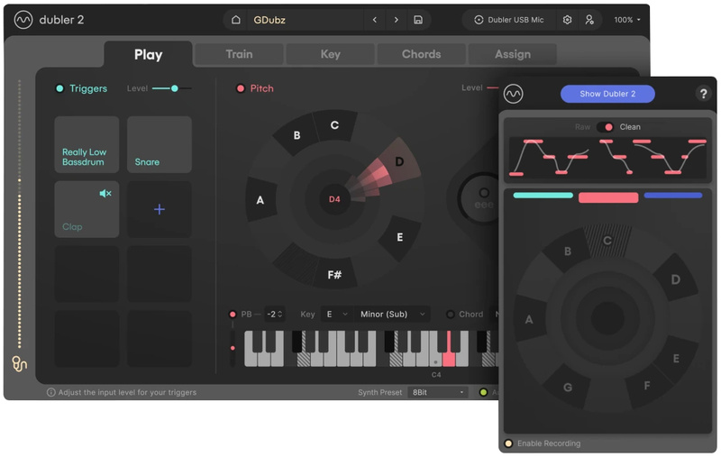This screenshot has height=457, width=721.
Task: Open the Minor (Sub) scale dropdown
Action: (392, 314)
